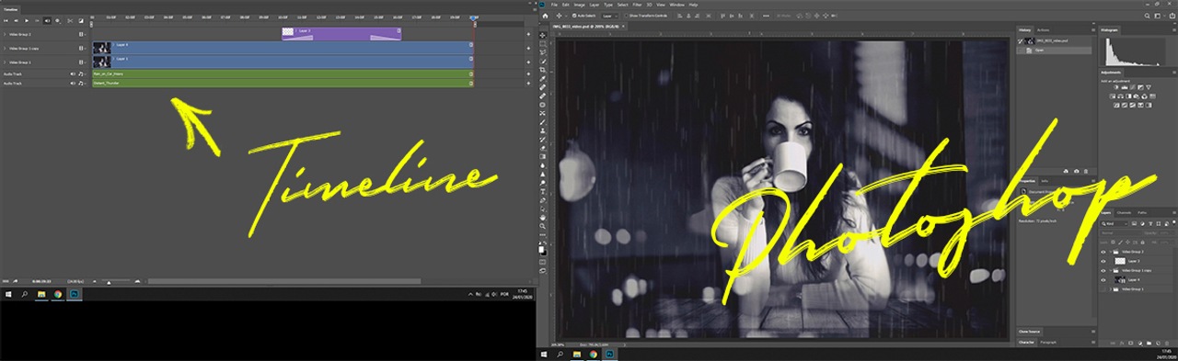Screen dimensions: 1178x361
Task: Switch to the Actions tab
Action: click(1043, 30)
